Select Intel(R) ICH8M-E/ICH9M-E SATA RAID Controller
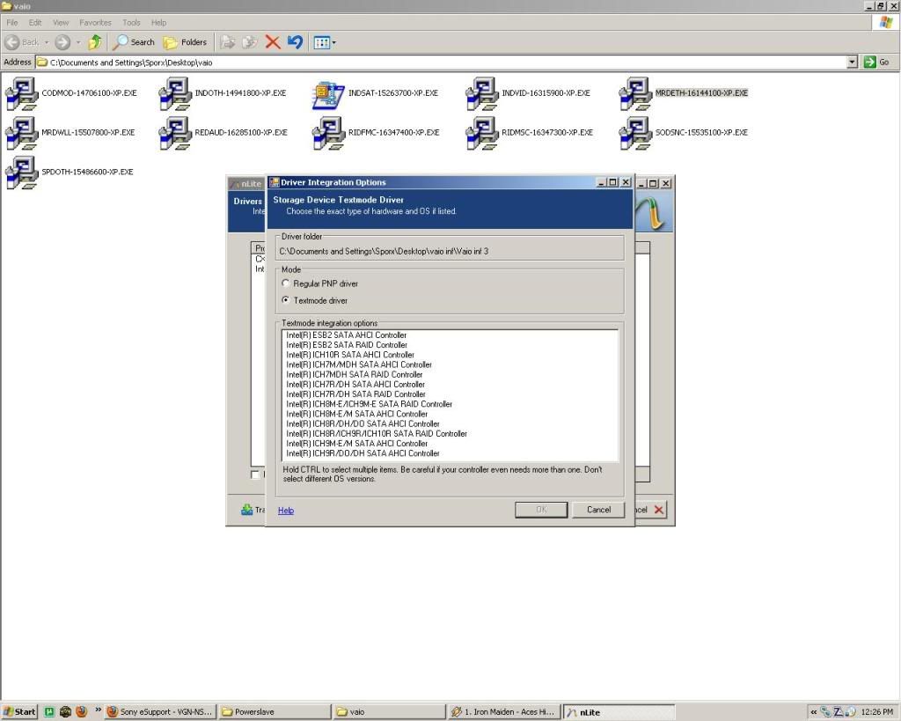901x721 pixels. point(370,404)
